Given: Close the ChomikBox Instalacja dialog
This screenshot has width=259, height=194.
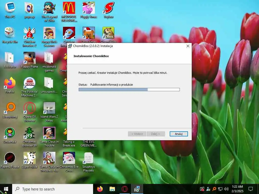Looking at the screenshot, I should point(188,46).
